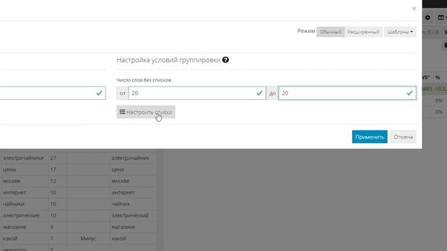Screen dimensions: 447x251
Task: Close the grouping dialog with the X
Action: (414, 8)
